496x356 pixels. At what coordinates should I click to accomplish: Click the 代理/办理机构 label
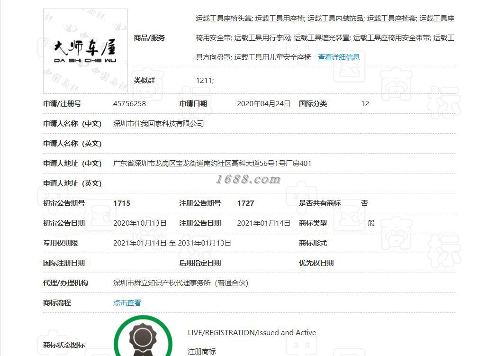(65, 283)
